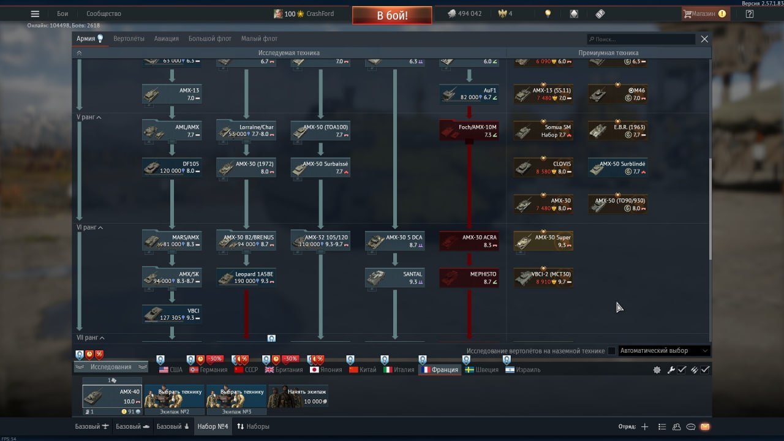Select the США nation

point(171,370)
